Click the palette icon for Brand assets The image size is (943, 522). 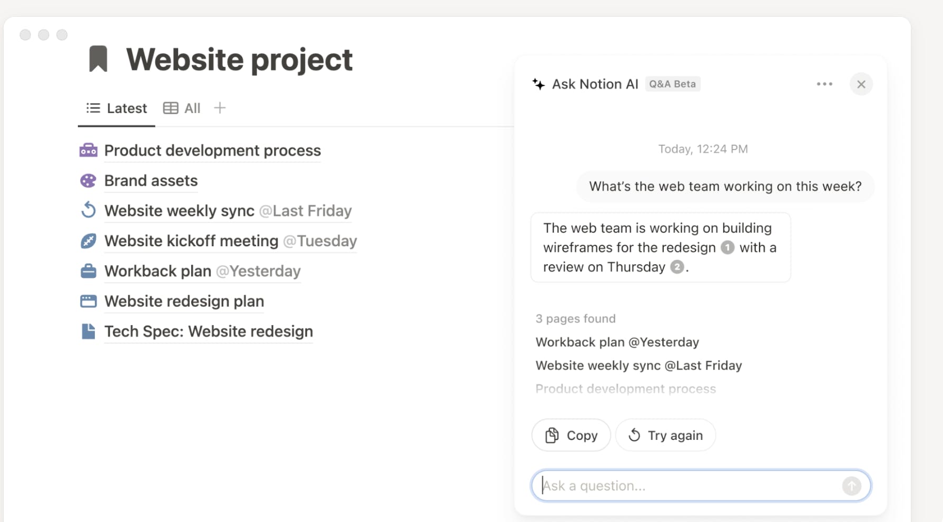pos(88,180)
